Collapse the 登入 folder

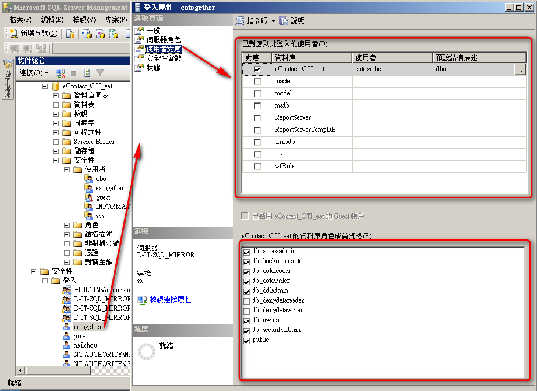(45, 281)
